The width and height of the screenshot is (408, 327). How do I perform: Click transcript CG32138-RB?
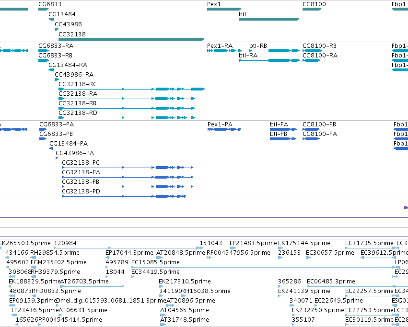coord(77,103)
